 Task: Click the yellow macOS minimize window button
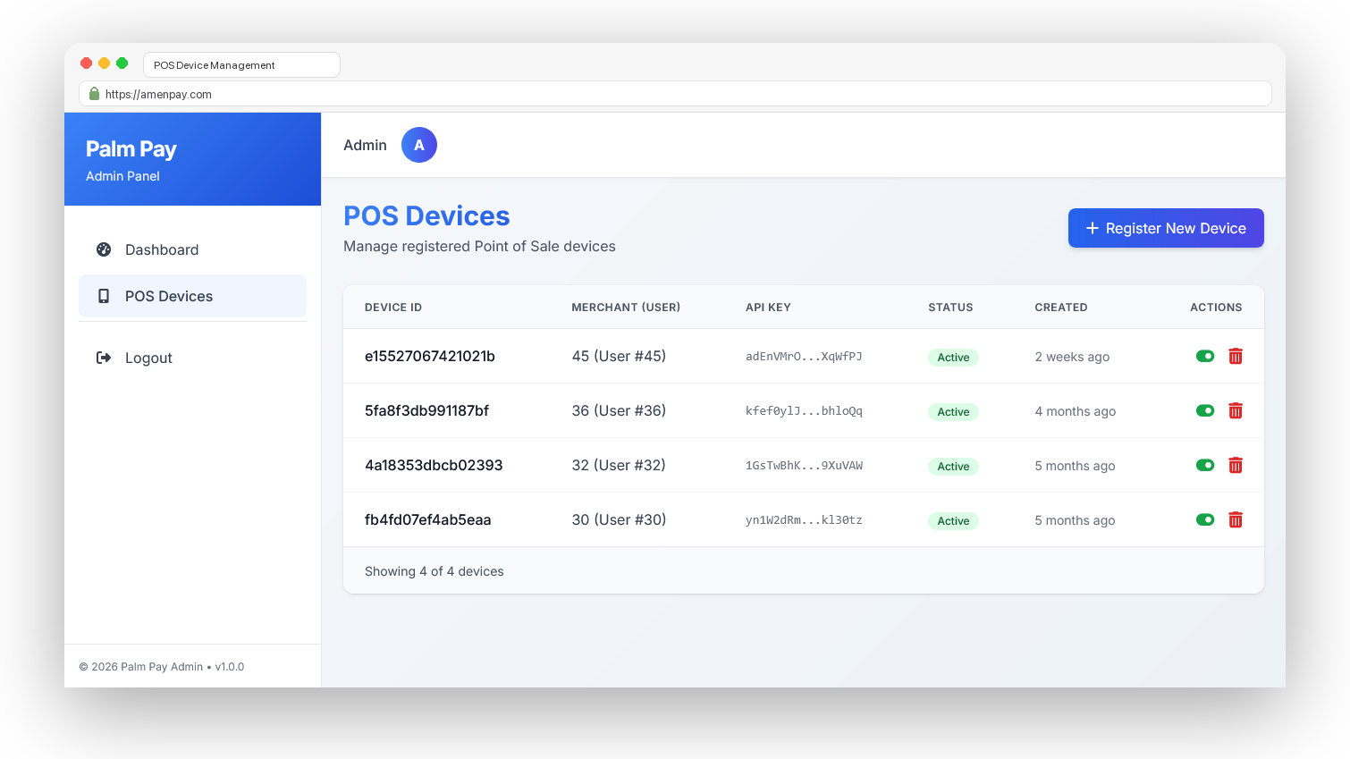click(x=105, y=63)
